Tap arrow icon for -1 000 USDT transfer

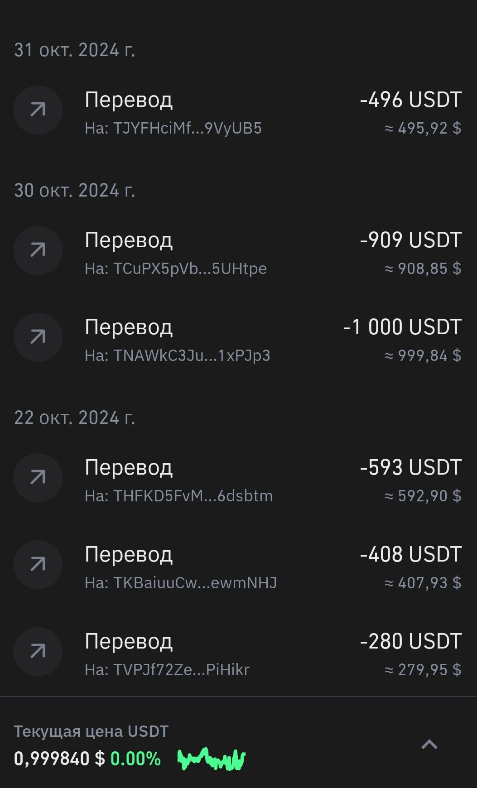(38, 337)
